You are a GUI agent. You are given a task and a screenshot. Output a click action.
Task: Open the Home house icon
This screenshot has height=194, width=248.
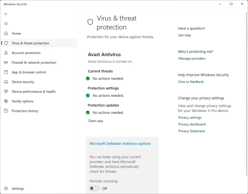point(6,33)
